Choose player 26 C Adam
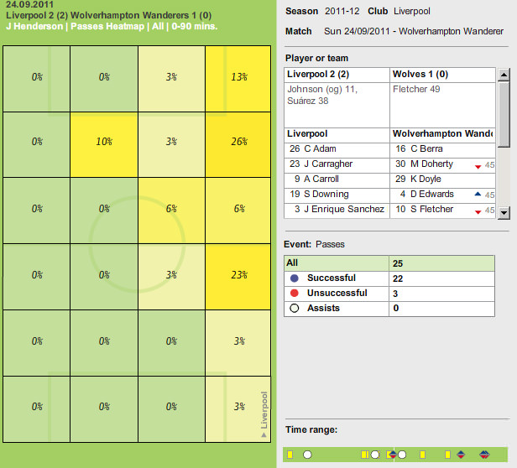 pos(337,149)
